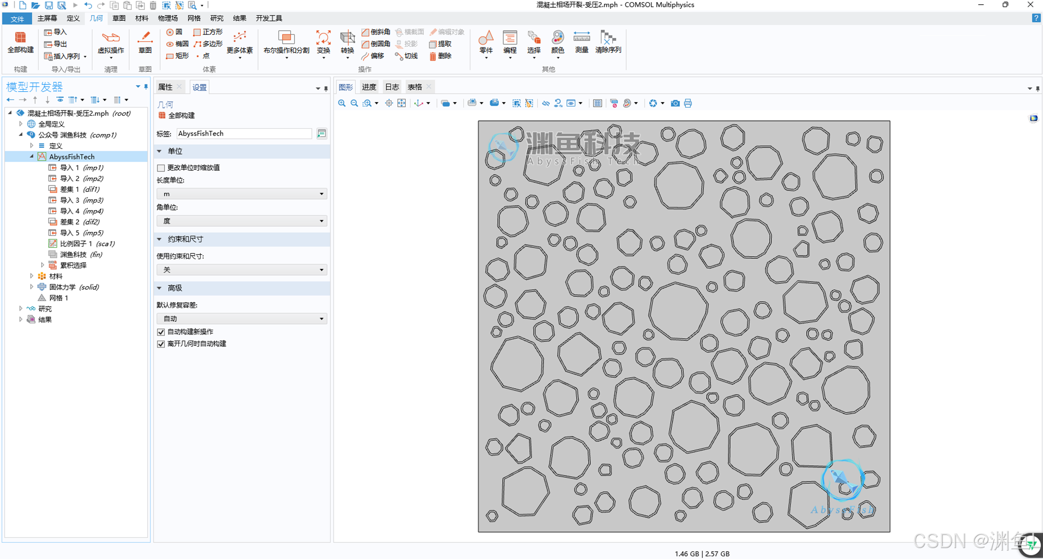This screenshot has height=559, width=1043.
Task: Open the 使用约束和尺寸 dropdown
Action: pyautogui.click(x=242, y=270)
